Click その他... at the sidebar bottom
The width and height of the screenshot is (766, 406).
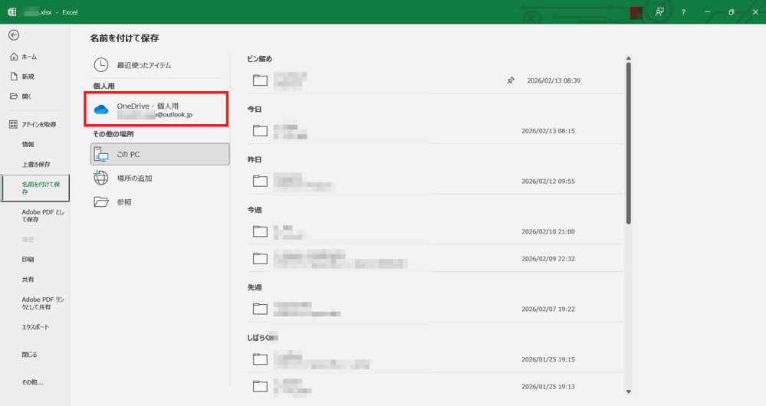32,381
